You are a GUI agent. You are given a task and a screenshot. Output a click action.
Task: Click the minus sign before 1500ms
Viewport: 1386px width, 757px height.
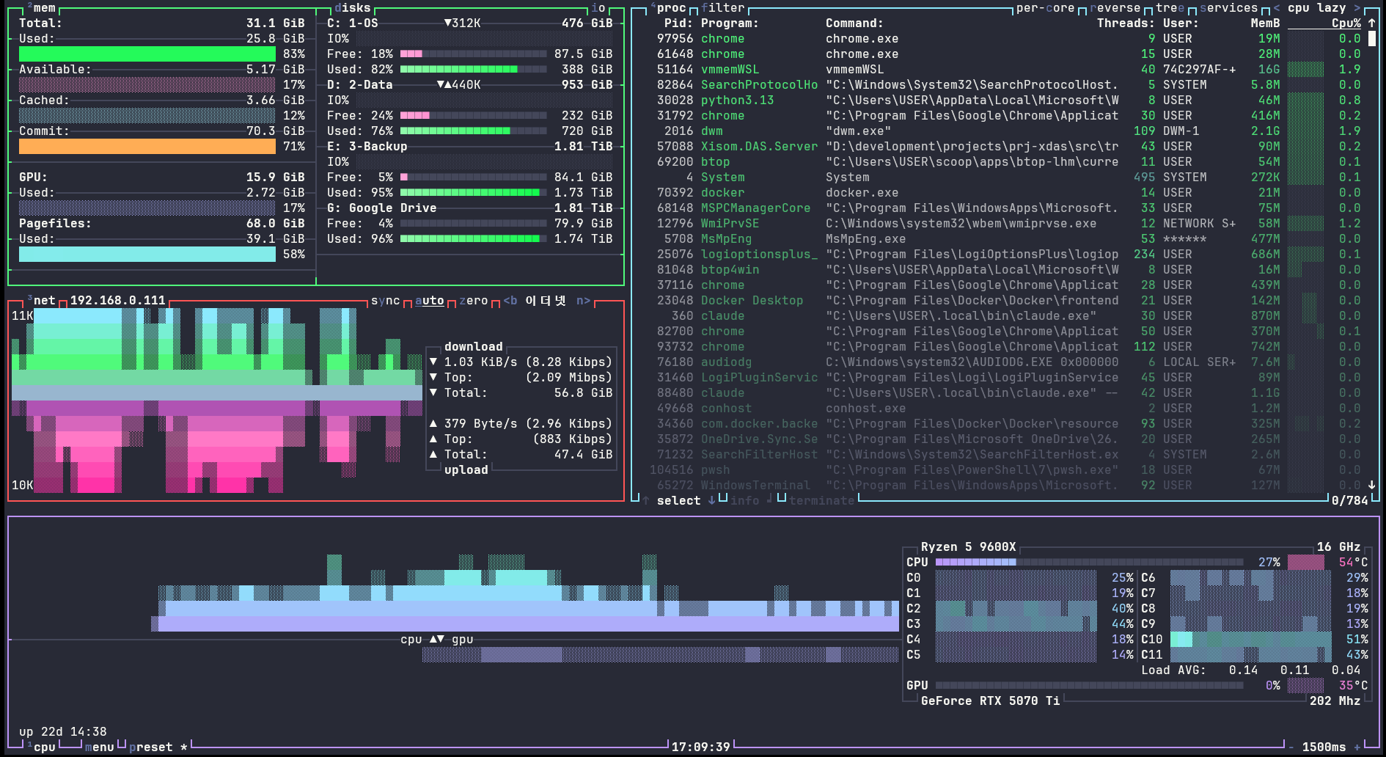1291,747
